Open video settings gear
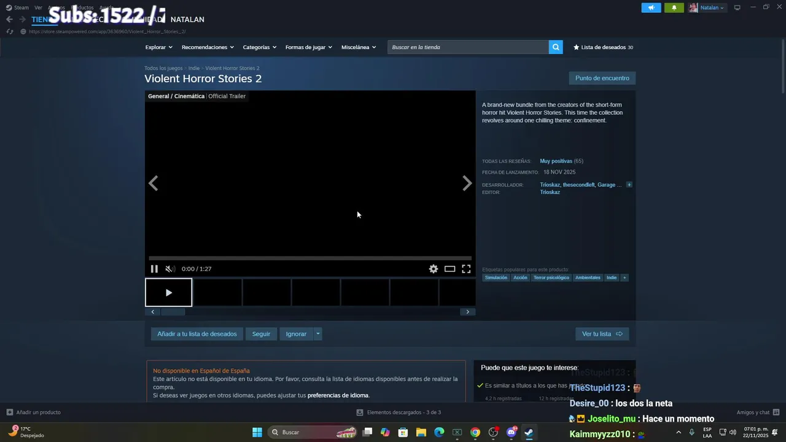Viewport: 786px width, 442px height. [434, 269]
